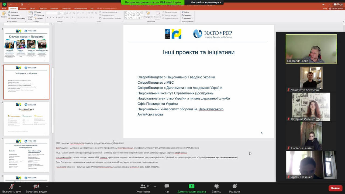Click the Демонстрация экрана share icon
The width and height of the screenshot is (345, 194).
pos(191,186)
